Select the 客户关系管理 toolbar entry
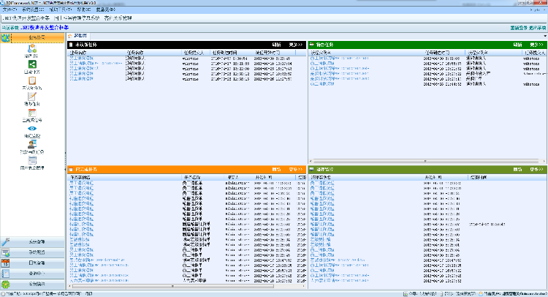548x297 pixels. 118,18
